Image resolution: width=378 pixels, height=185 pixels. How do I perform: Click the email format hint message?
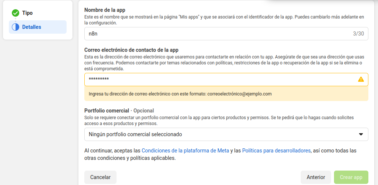tap(226, 94)
